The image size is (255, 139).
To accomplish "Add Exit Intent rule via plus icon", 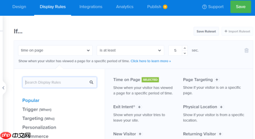I will click(139, 107).
